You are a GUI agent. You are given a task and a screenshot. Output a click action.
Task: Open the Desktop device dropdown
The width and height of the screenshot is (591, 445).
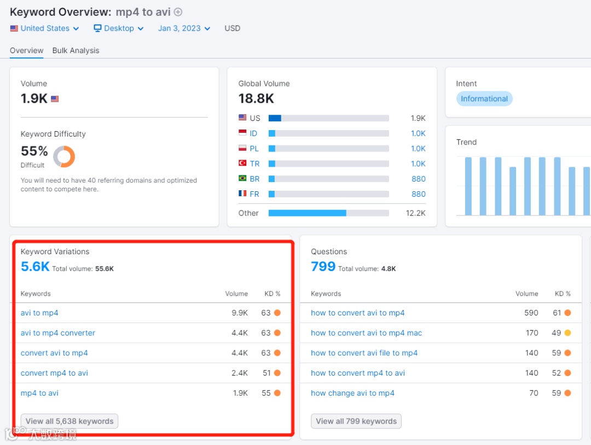pos(118,28)
